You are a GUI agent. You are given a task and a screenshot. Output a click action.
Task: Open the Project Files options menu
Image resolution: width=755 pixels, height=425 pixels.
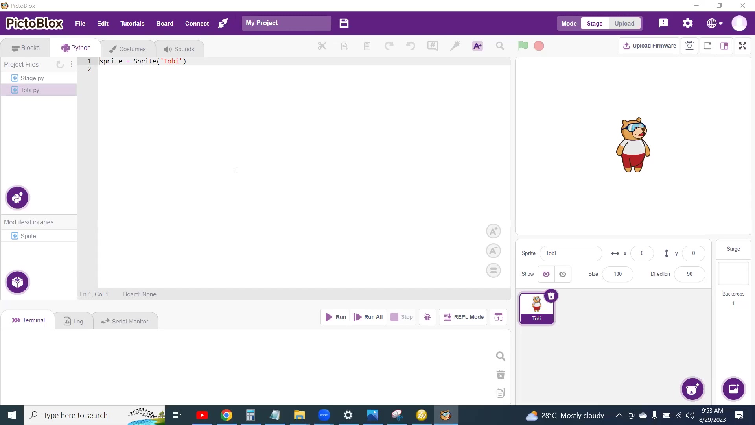coord(72,64)
